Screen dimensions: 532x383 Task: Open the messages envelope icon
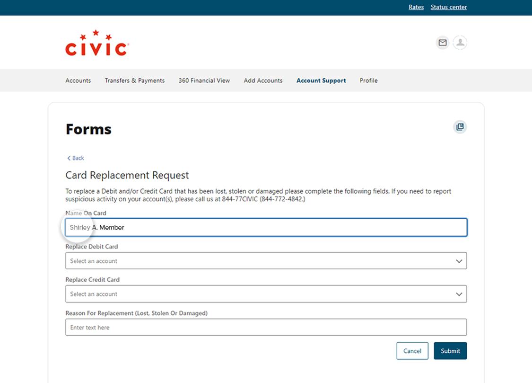tap(442, 43)
